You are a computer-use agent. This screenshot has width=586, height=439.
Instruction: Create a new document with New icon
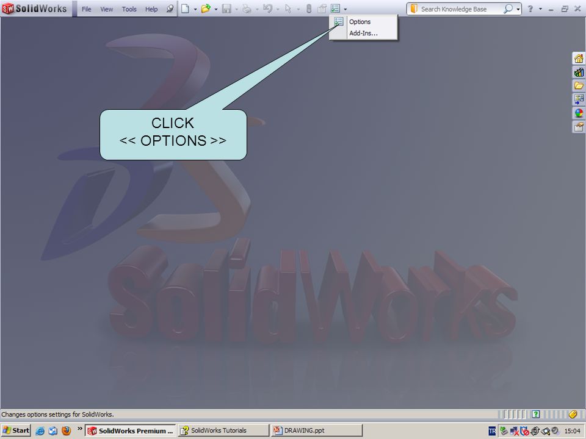[185, 9]
